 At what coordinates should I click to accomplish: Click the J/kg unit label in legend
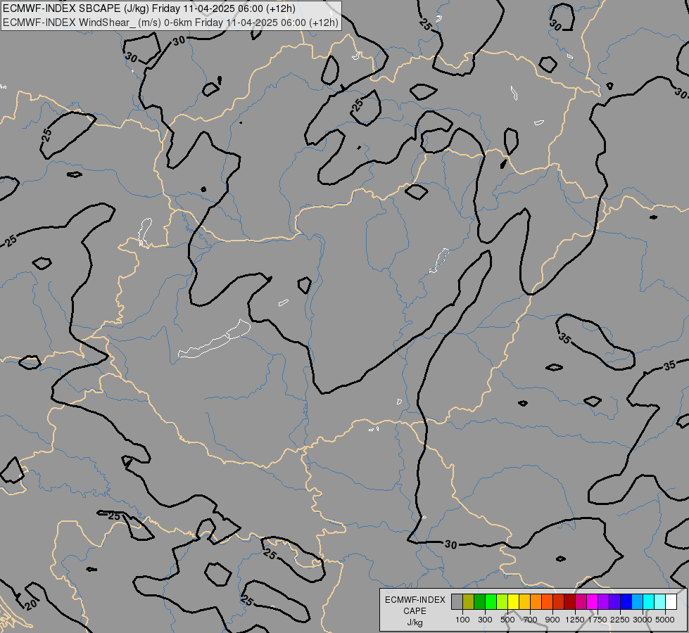click(x=415, y=622)
